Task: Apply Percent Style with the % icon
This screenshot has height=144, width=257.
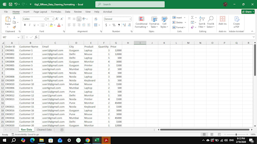Action: 114,25
